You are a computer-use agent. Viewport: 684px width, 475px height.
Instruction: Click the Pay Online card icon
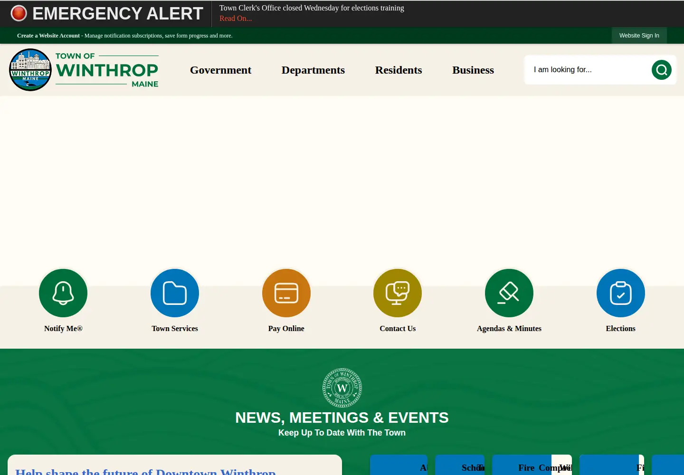pyautogui.click(x=286, y=293)
